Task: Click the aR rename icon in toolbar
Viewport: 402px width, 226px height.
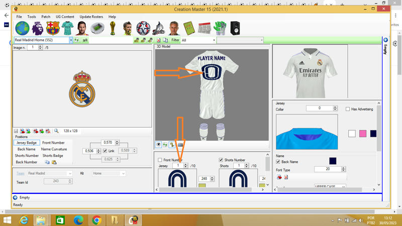Action: tap(85, 40)
